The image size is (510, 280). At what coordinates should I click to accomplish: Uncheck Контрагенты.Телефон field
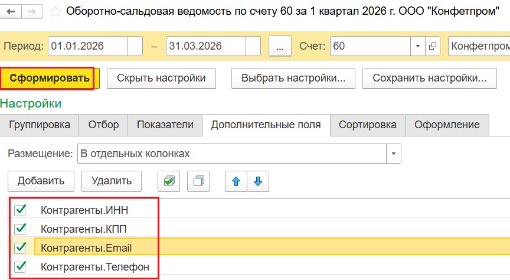tap(20, 266)
